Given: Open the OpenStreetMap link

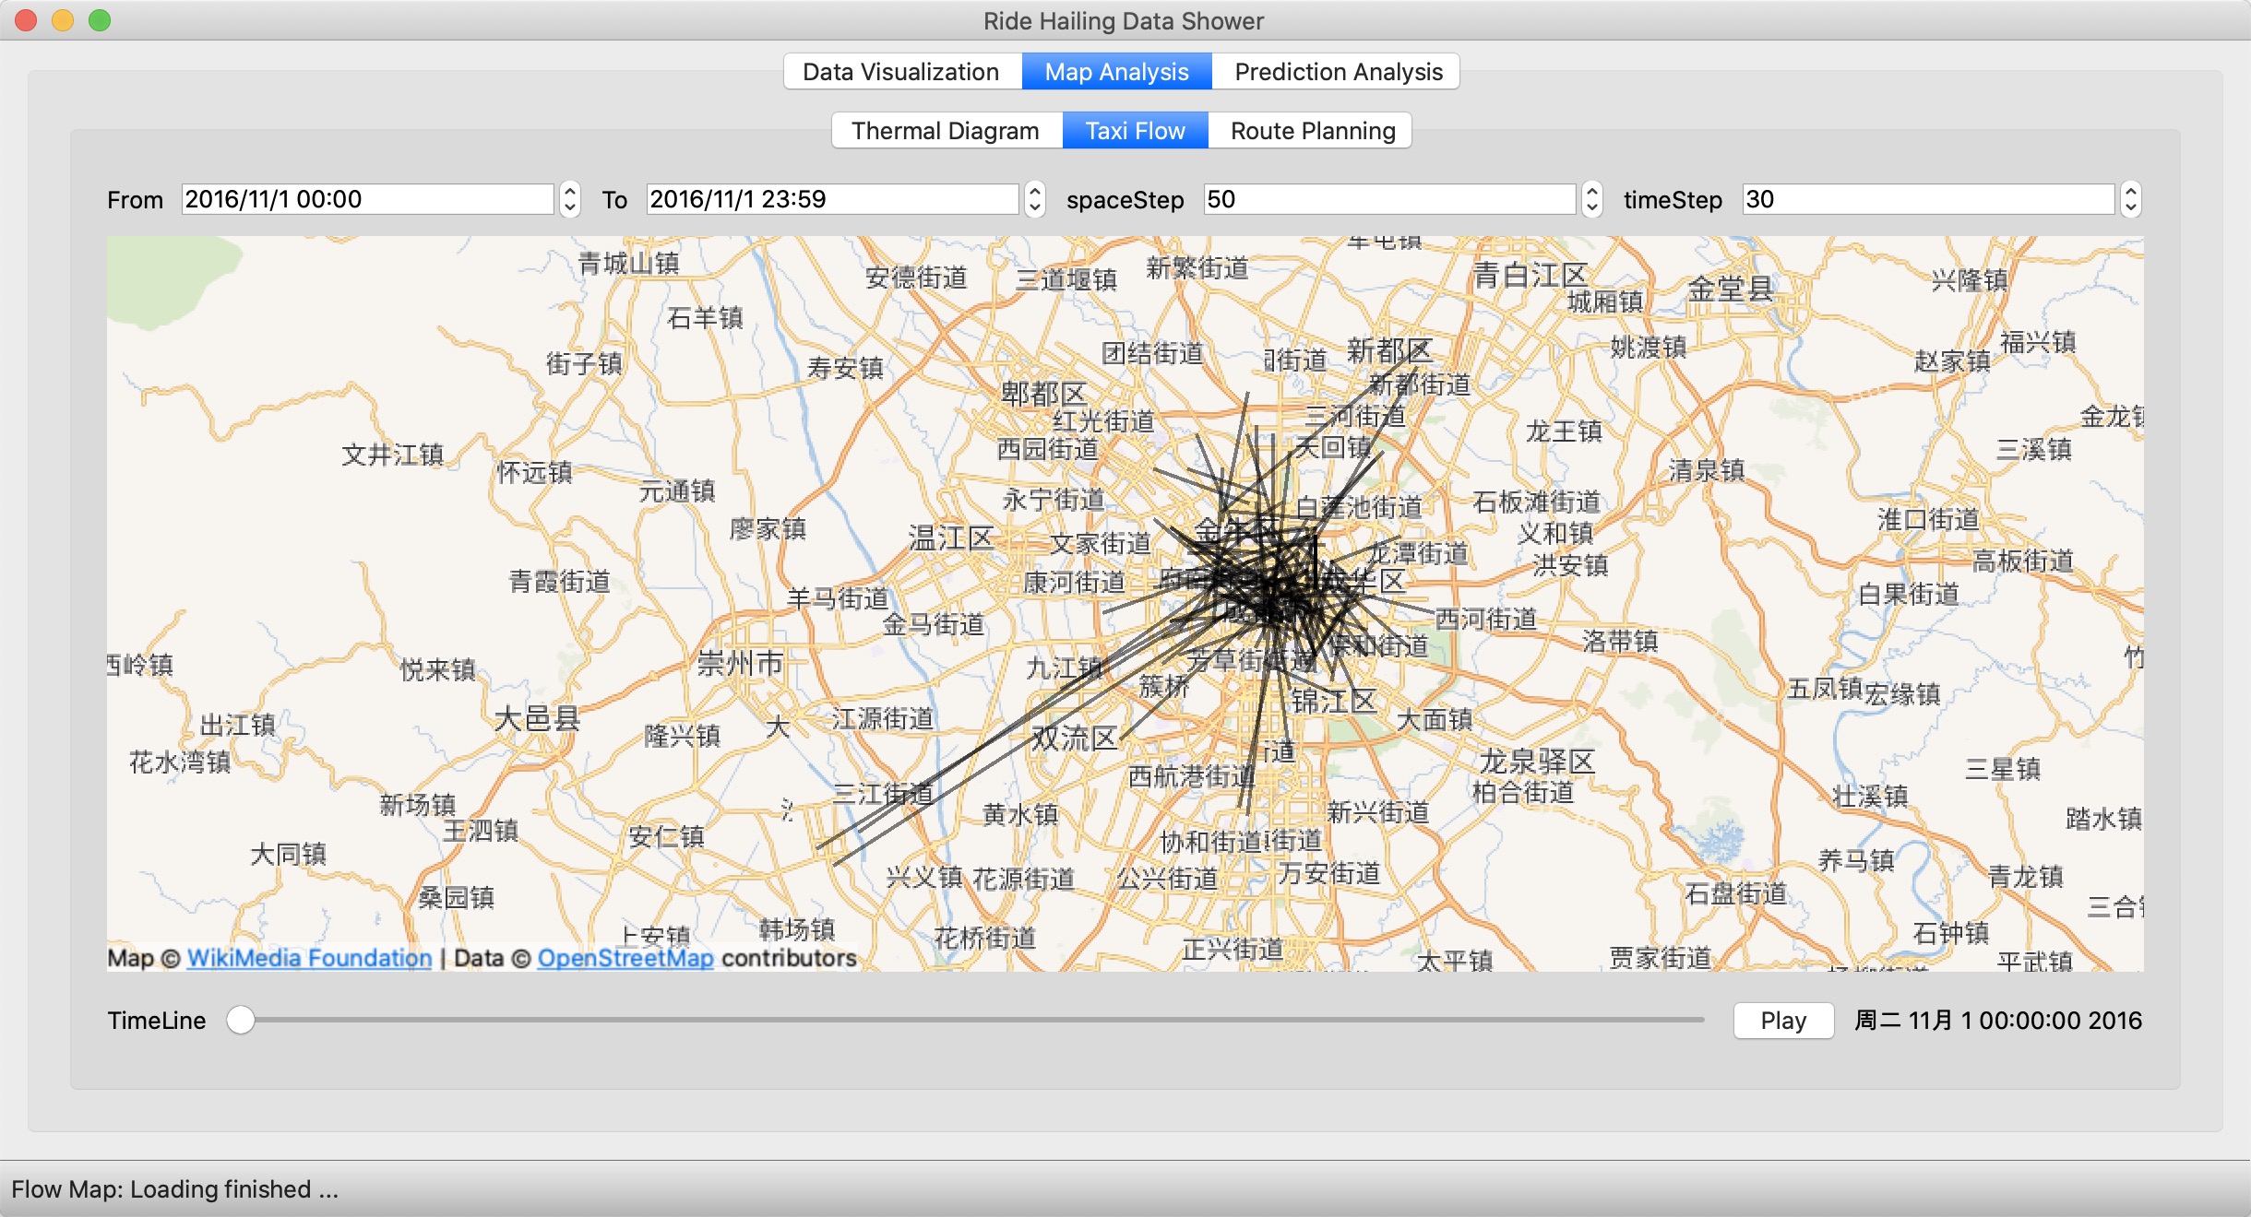Looking at the screenshot, I should [x=625, y=958].
